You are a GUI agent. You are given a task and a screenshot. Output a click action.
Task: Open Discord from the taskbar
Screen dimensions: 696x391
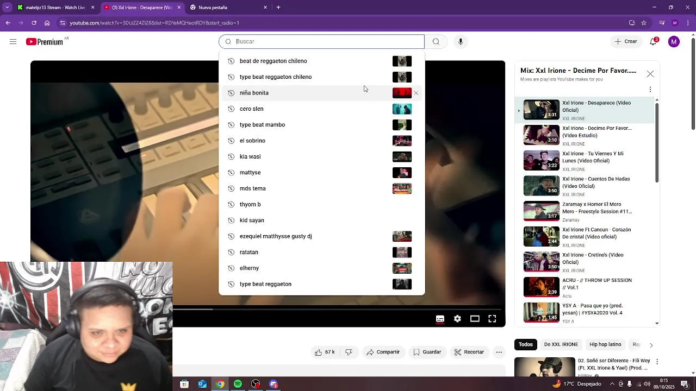click(x=274, y=384)
